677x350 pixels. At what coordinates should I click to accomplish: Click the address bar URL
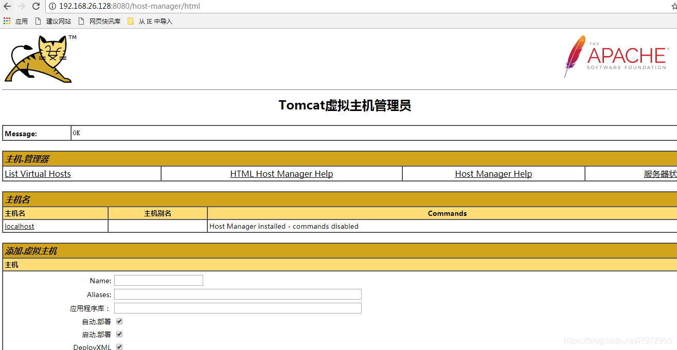tap(130, 6)
